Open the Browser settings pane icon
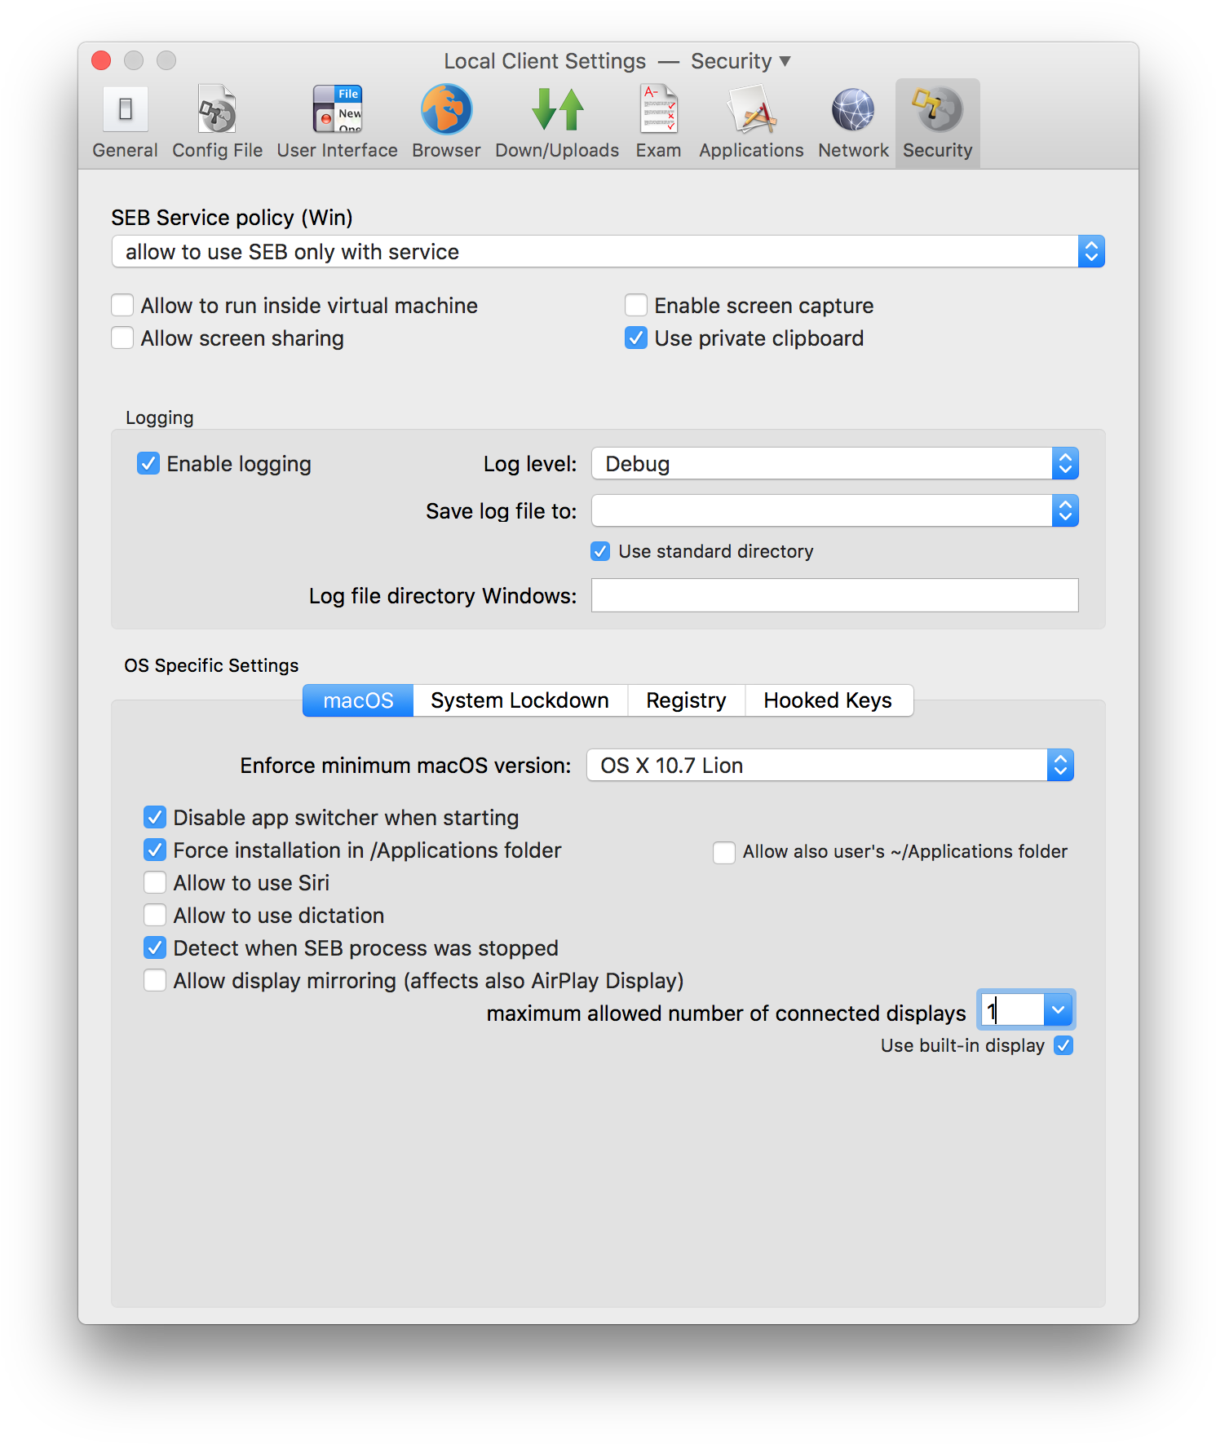 point(446,109)
